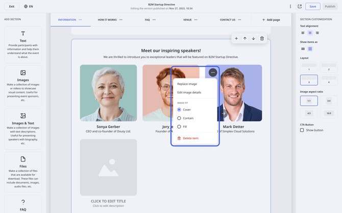Choose the 3-column layout
The height and width of the screenshot is (213, 342).
coord(309,80)
